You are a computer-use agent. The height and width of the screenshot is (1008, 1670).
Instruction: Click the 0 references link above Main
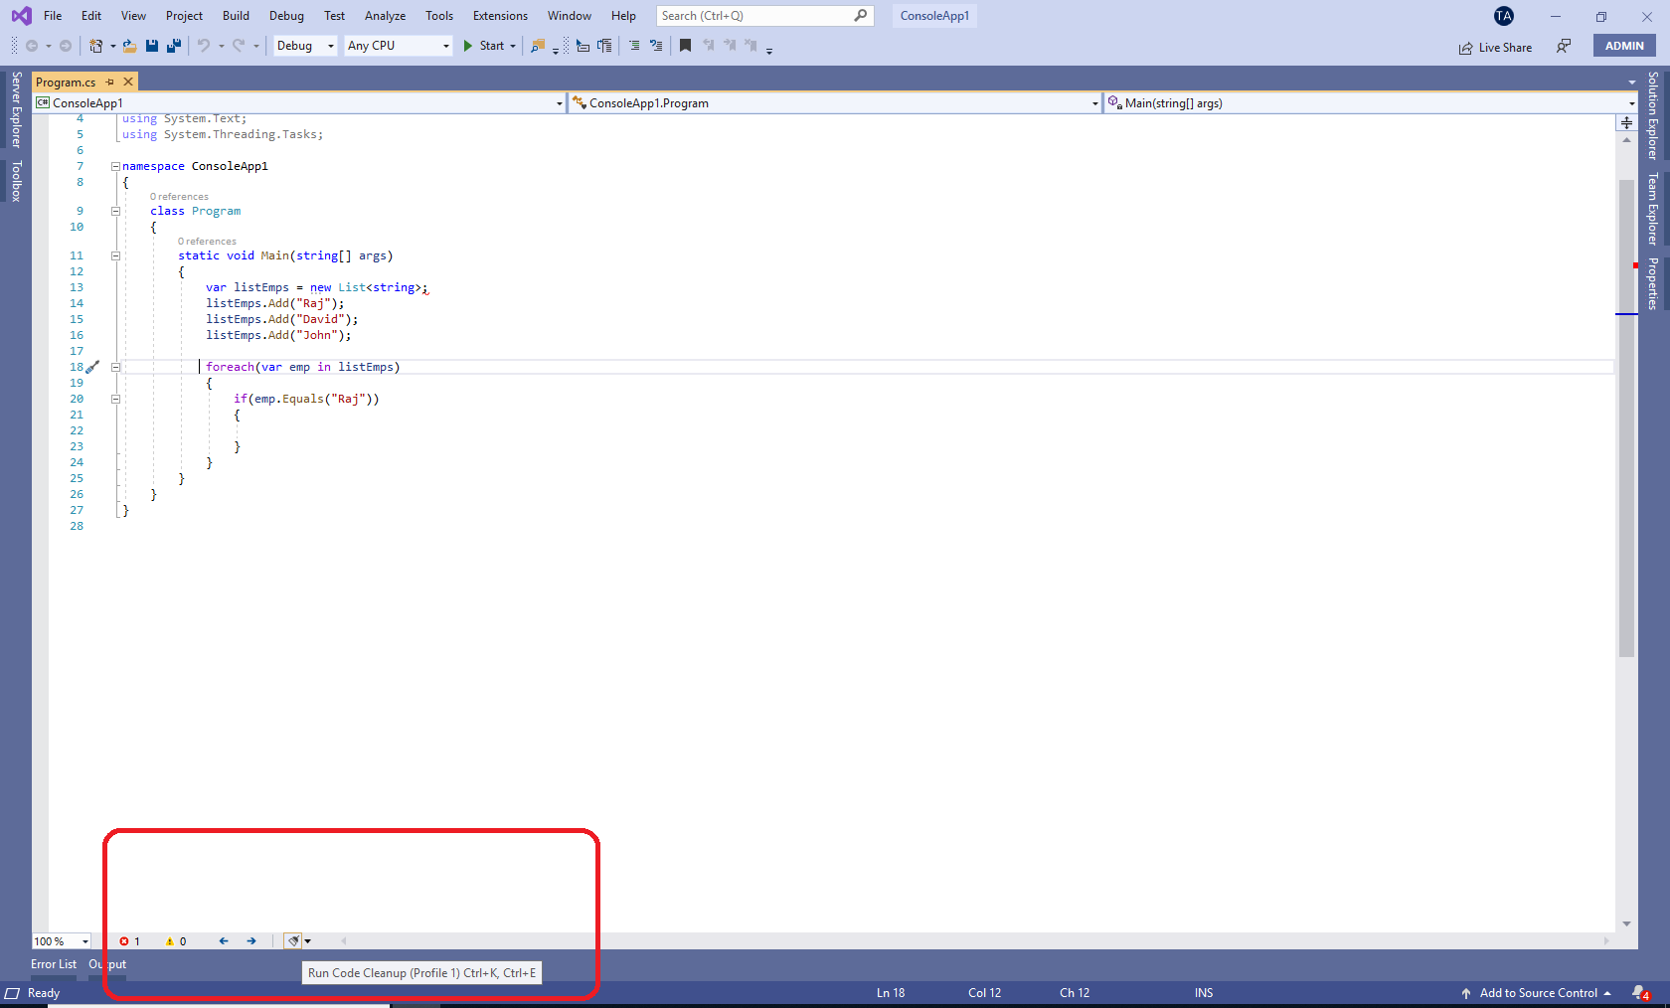pyautogui.click(x=207, y=241)
